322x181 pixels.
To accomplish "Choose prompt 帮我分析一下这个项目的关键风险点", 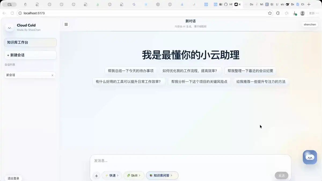I will click(x=199, y=82).
